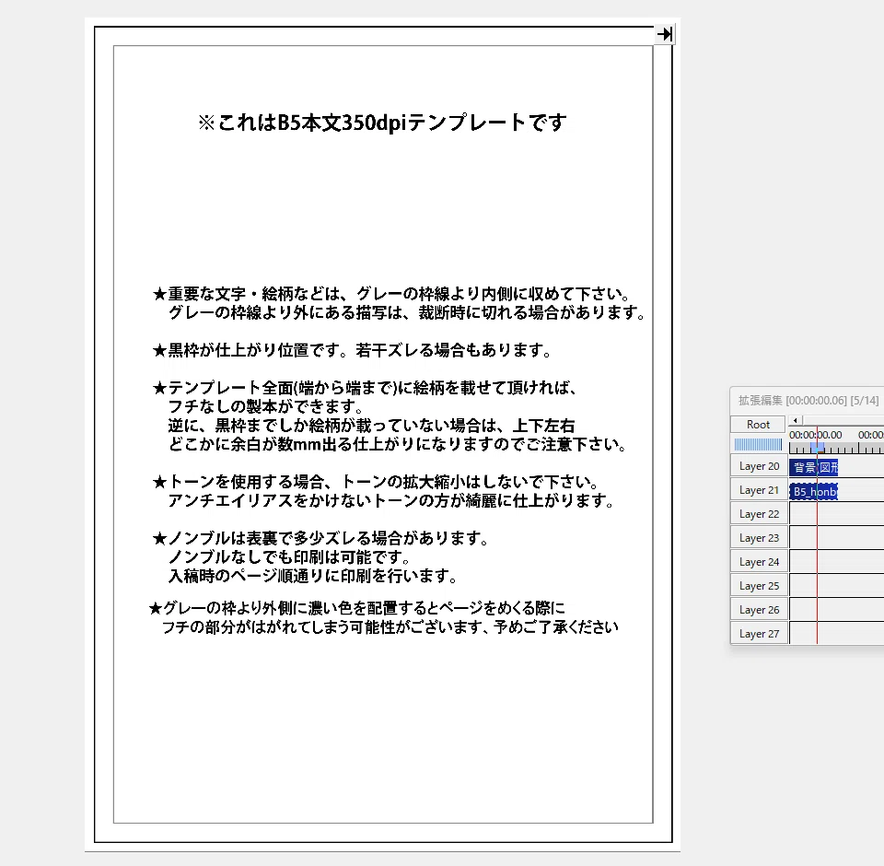Click the ★重要な文字・絵柄などは line

coord(391,294)
